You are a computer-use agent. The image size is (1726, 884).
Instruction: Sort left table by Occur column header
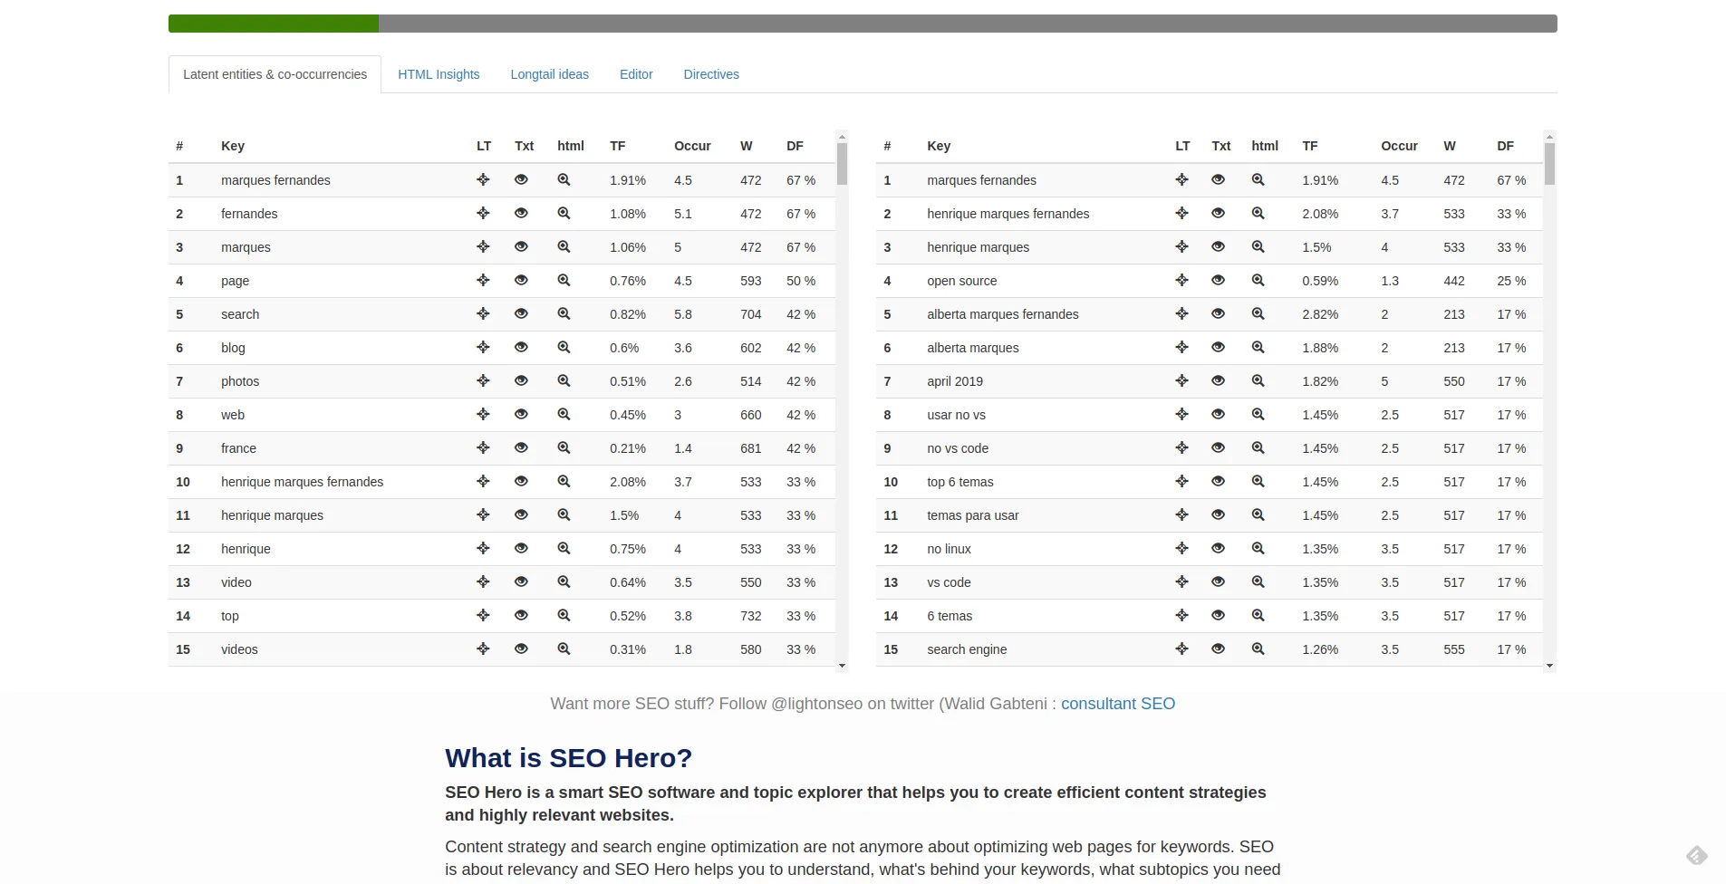pos(692,146)
